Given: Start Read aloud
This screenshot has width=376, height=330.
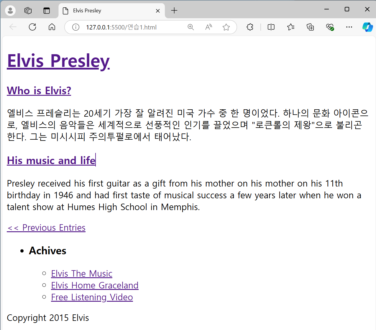Looking at the screenshot, I should click(x=208, y=27).
